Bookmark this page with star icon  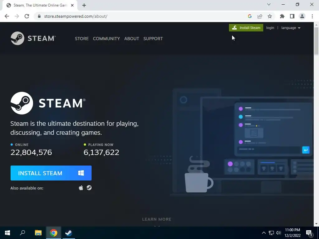click(x=270, y=16)
